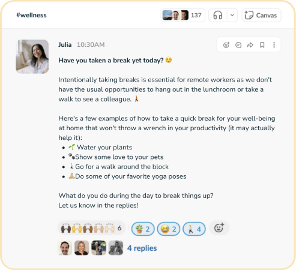Forward message using share arrow icon
The height and width of the screenshot is (270, 296).
250,45
